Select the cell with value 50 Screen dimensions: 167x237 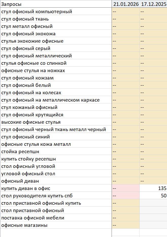coord(153,196)
